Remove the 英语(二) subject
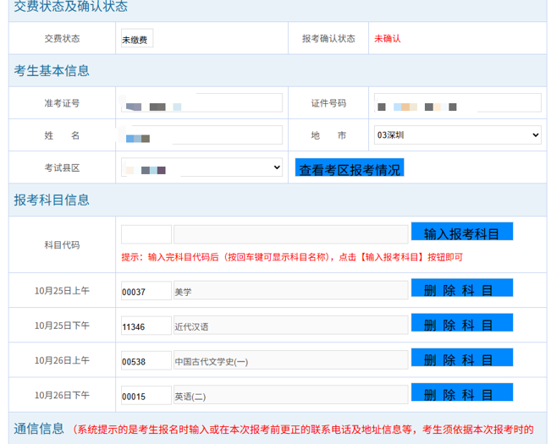Screen dimensions: 551x444 pyautogui.click(x=461, y=393)
